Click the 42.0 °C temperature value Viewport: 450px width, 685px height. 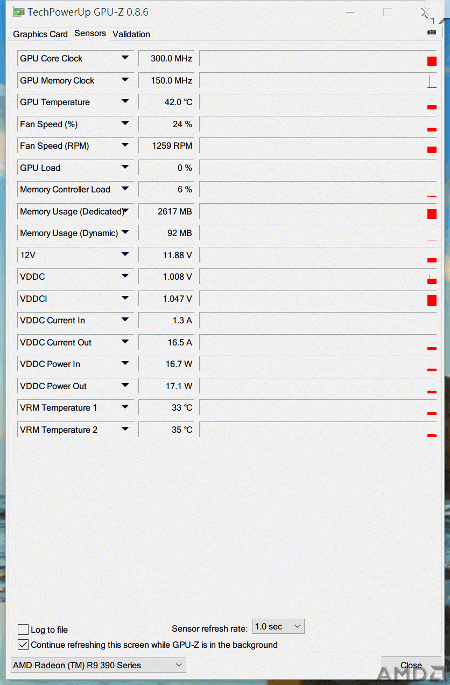(x=166, y=102)
